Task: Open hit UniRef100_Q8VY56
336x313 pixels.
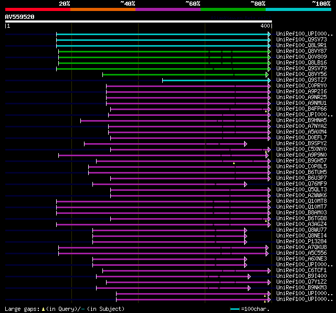Action: [301, 74]
